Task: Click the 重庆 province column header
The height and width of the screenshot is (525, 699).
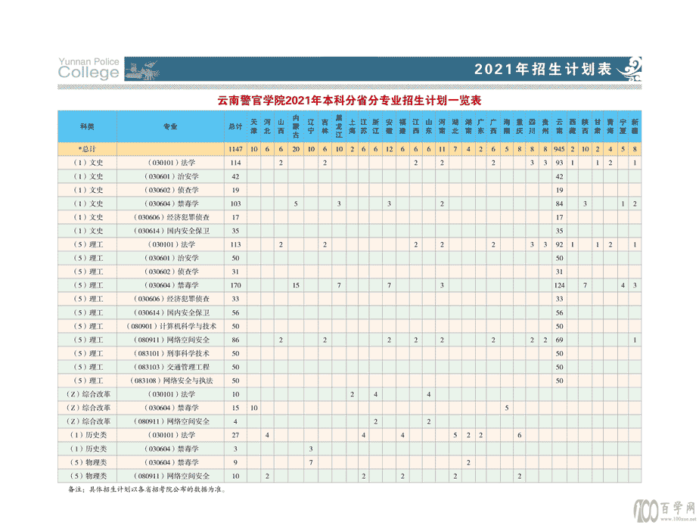Action: (x=520, y=126)
